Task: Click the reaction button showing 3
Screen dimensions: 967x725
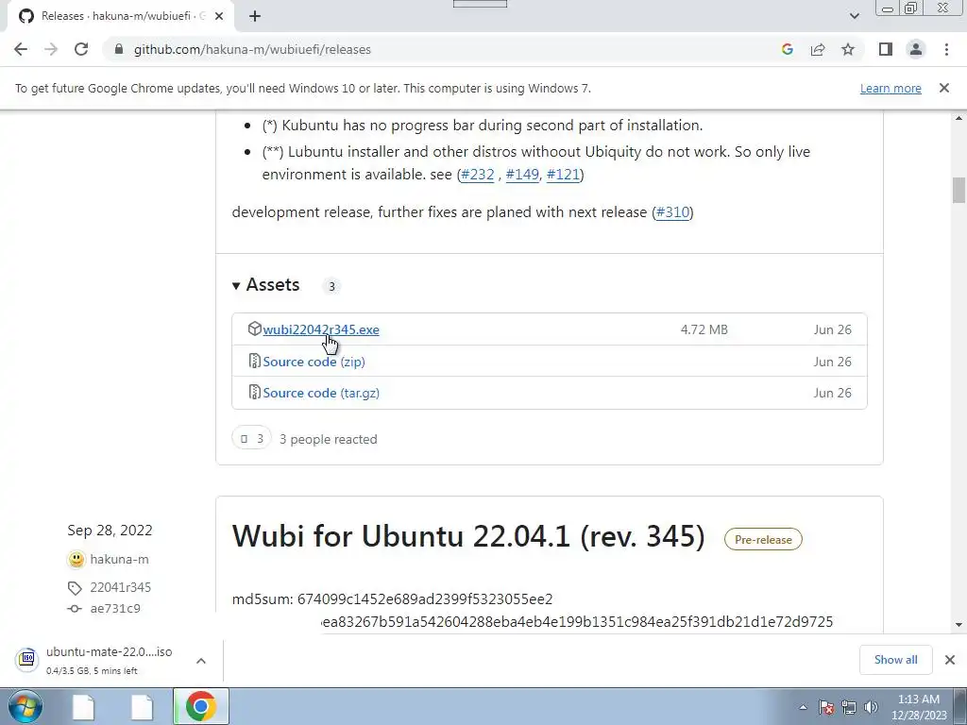Action: pos(251,438)
